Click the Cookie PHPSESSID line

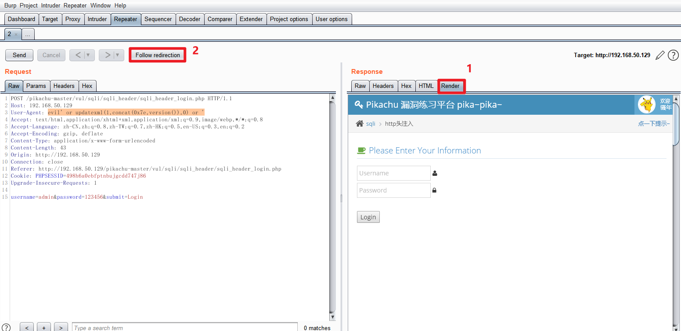78,176
